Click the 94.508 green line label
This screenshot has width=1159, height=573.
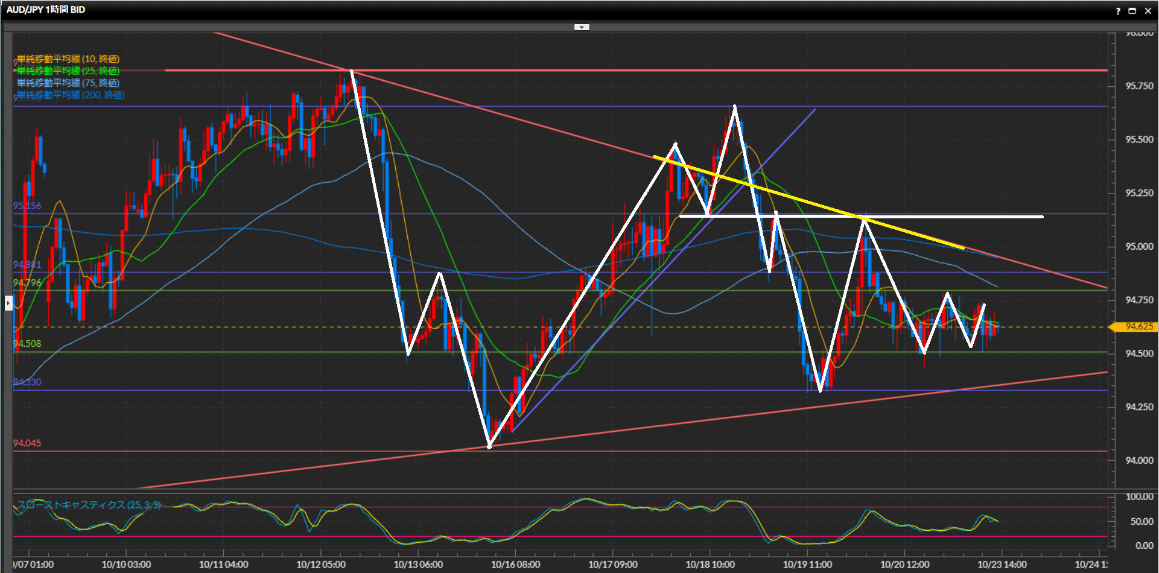pyautogui.click(x=27, y=344)
